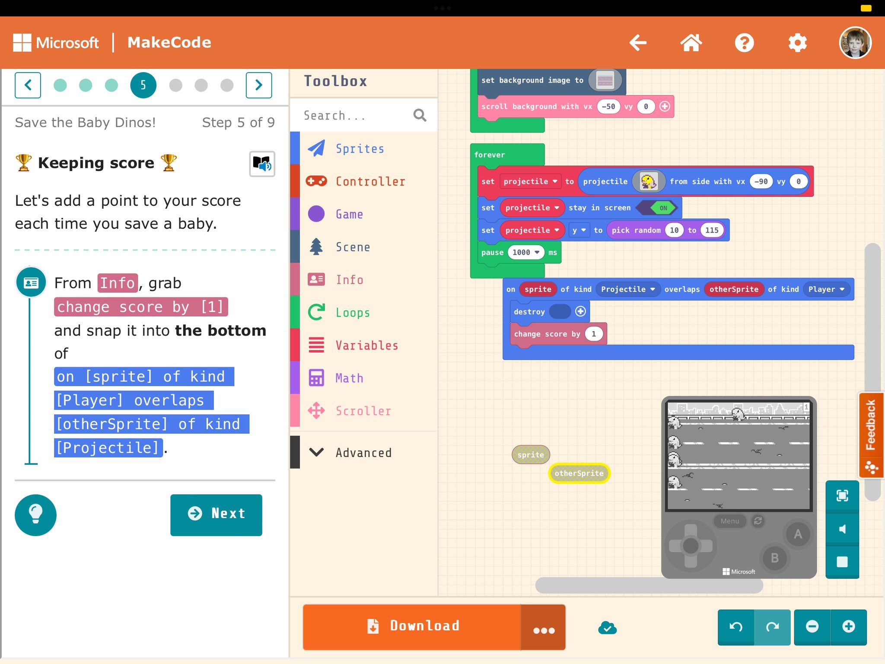The width and height of the screenshot is (885, 664).
Task: Toggle the immersive reader icon
Action: (262, 164)
